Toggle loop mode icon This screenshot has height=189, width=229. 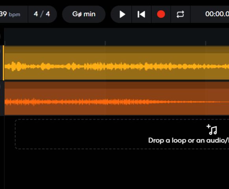(x=180, y=14)
